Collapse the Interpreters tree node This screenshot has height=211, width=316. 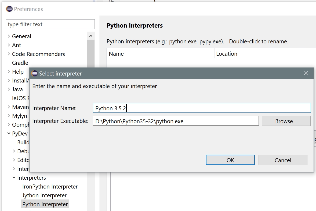[14, 178]
